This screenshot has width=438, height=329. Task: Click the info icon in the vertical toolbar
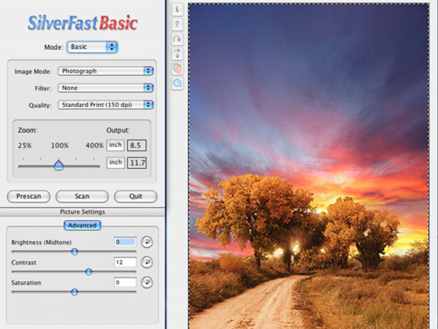177,10
